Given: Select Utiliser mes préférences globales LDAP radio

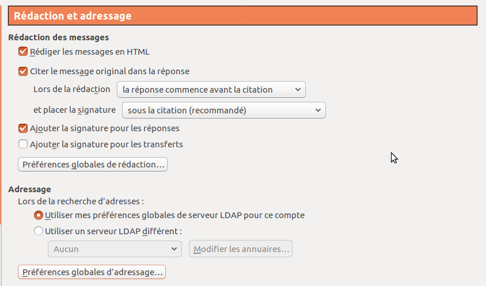Looking at the screenshot, I should click(39, 215).
